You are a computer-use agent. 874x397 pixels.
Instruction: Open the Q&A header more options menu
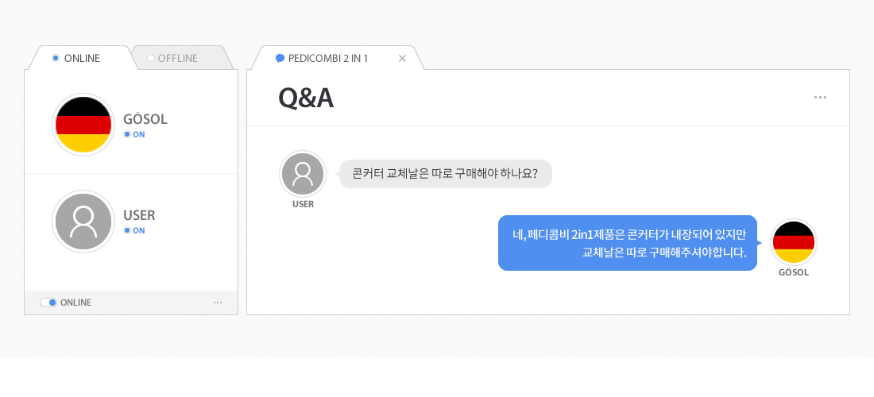[820, 98]
